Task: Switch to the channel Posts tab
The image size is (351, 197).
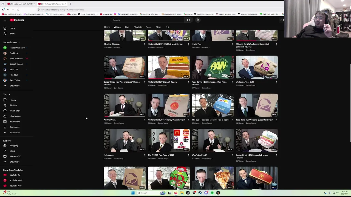Action: click(148, 27)
